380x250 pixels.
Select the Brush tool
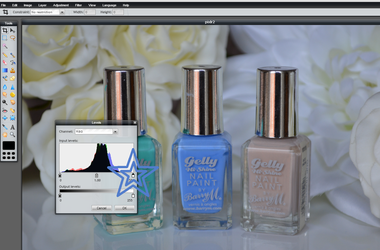(13, 55)
